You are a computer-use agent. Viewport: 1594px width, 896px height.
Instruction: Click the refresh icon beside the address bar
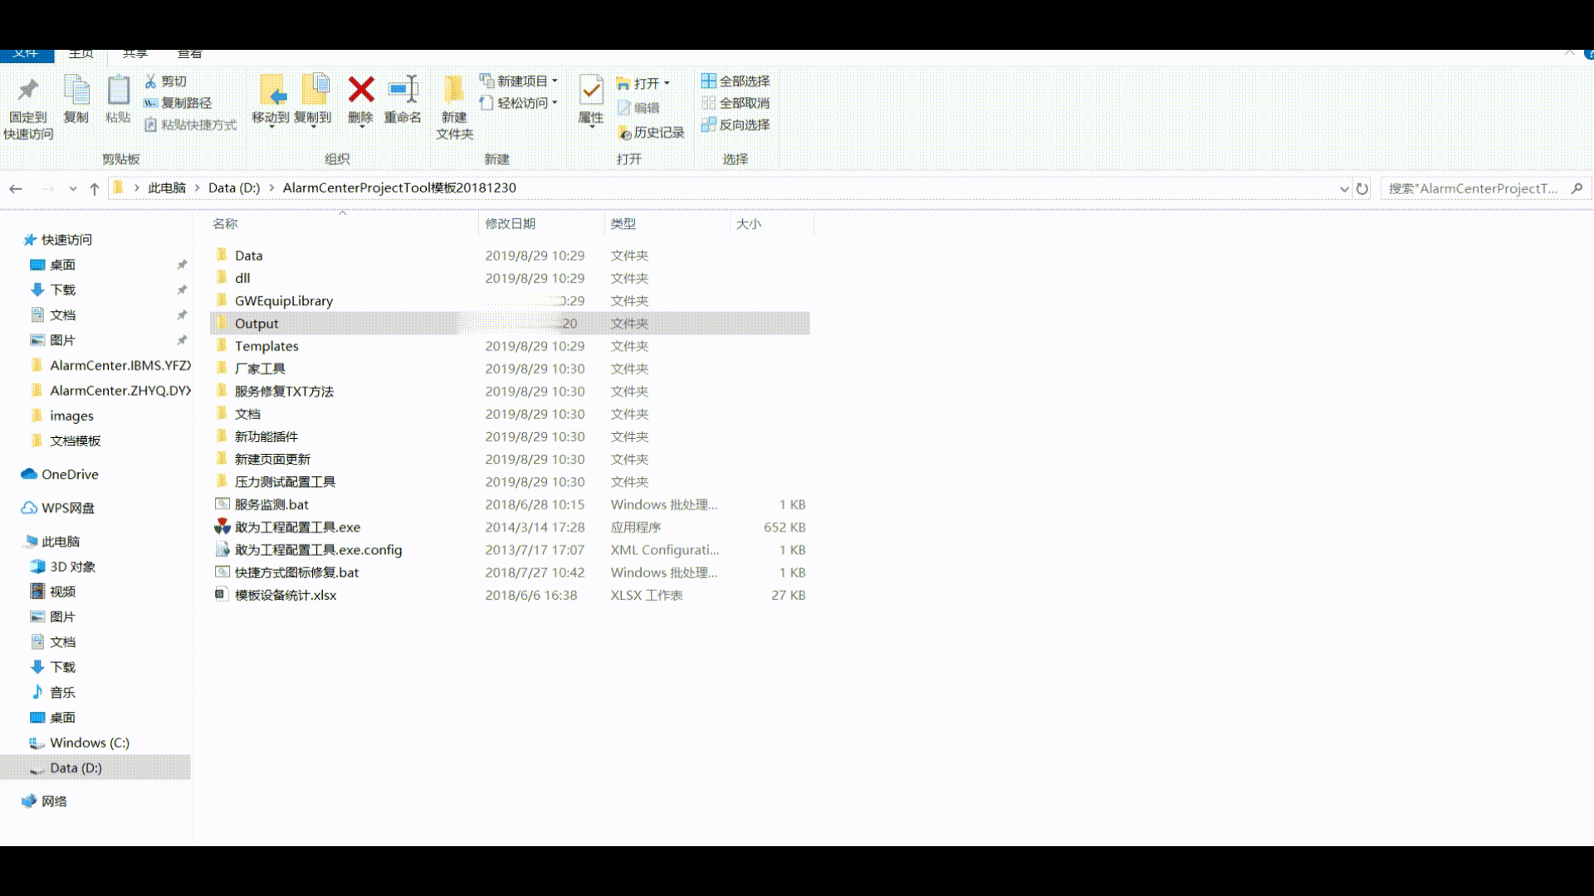point(1362,189)
